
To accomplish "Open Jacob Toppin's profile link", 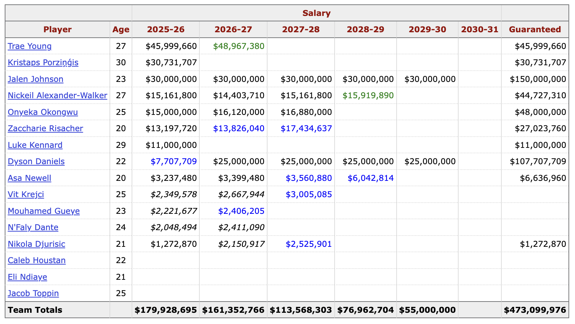I will (33, 293).
